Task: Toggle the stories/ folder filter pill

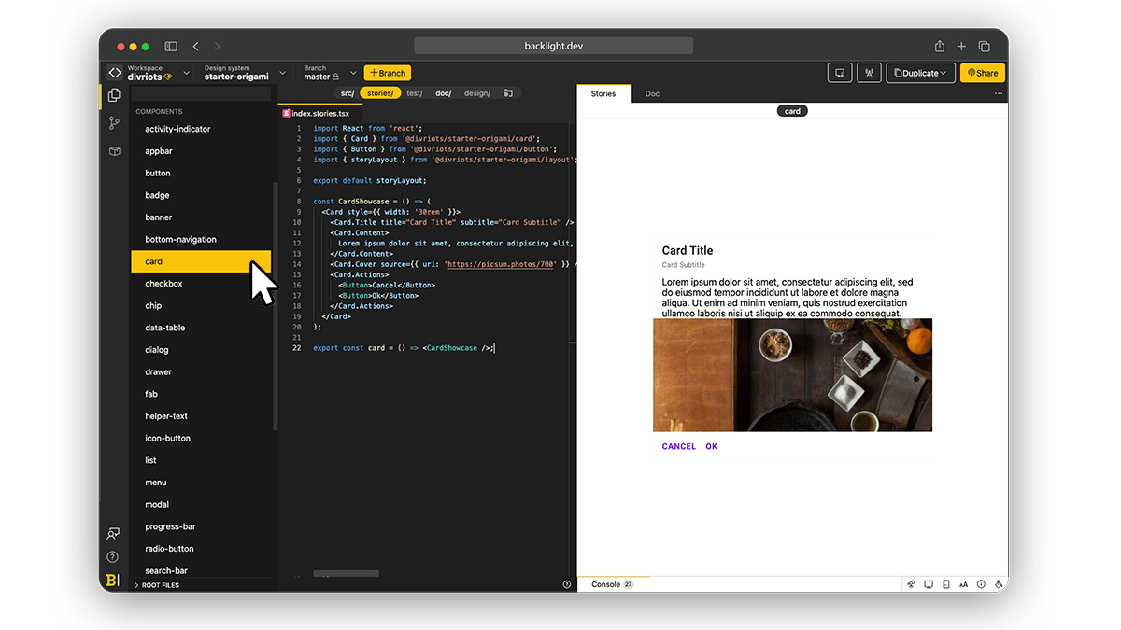Action: (380, 93)
